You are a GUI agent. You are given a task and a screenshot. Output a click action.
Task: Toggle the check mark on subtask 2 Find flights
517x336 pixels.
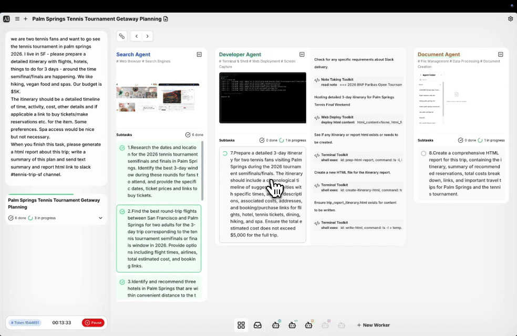click(x=122, y=212)
